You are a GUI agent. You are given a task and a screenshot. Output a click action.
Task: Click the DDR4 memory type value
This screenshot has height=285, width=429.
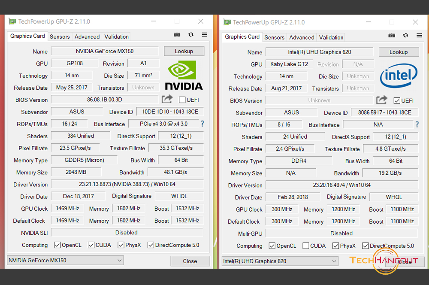299,161
